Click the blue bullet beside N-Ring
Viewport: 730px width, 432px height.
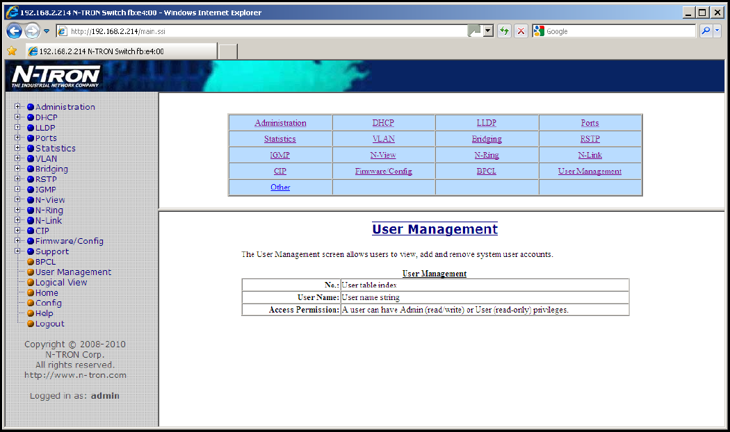point(31,210)
